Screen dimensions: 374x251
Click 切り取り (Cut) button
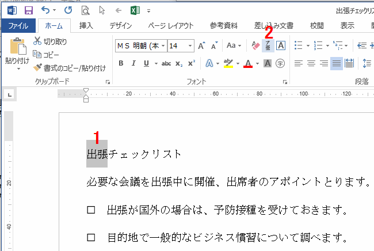click(x=50, y=41)
